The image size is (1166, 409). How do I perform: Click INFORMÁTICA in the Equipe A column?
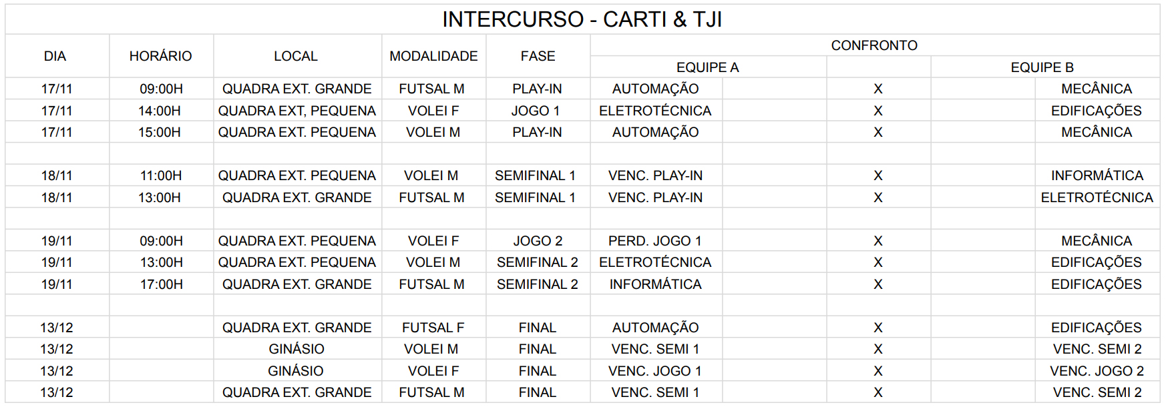(x=655, y=284)
